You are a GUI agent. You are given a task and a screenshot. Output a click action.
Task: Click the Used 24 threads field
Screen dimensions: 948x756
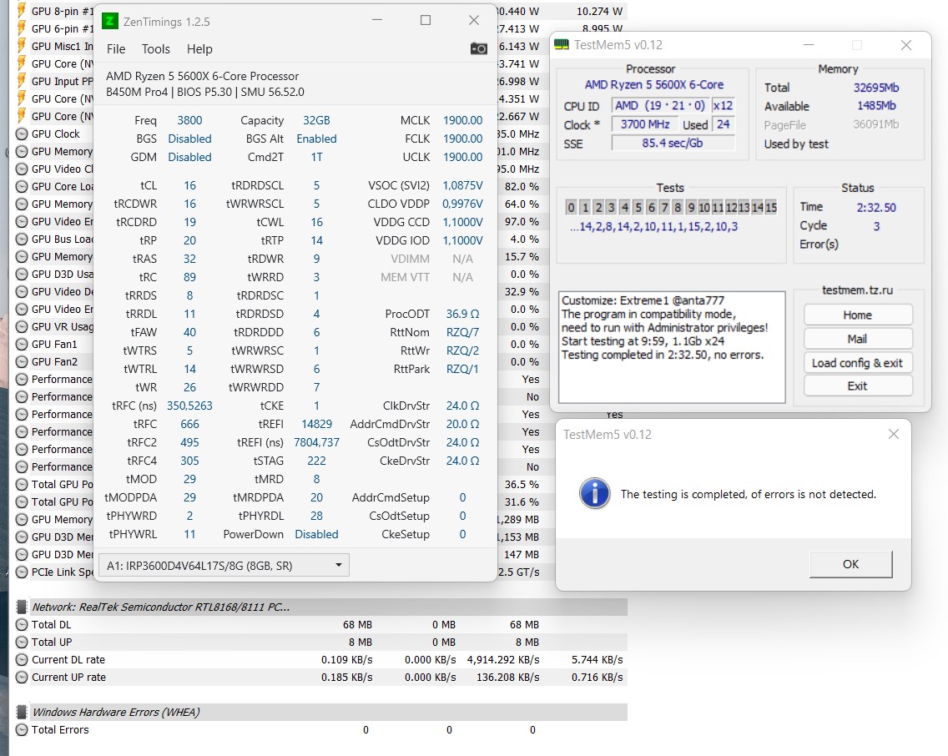click(x=723, y=124)
